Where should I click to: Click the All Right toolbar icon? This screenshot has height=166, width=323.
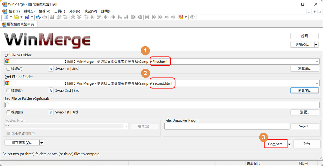tap(133, 17)
